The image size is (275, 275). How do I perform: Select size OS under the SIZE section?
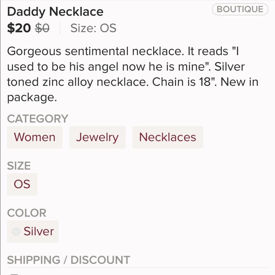pos(22,184)
